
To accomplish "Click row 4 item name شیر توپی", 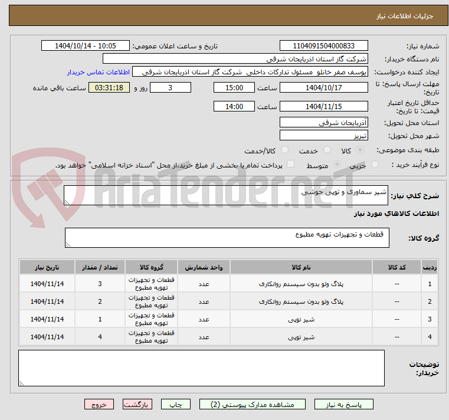I will click(301, 337).
